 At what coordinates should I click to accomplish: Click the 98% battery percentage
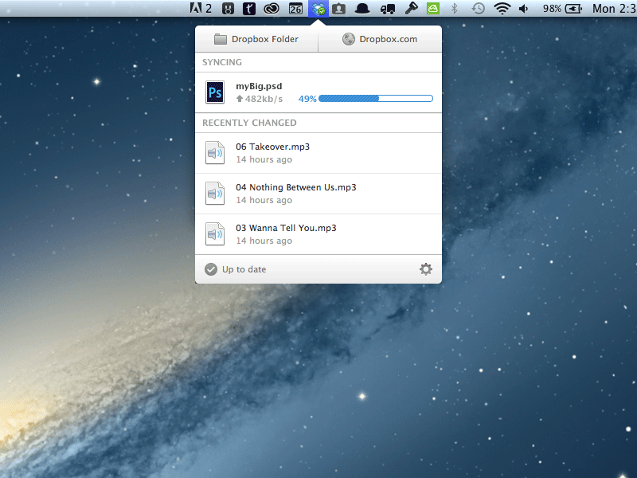(552, 9)
